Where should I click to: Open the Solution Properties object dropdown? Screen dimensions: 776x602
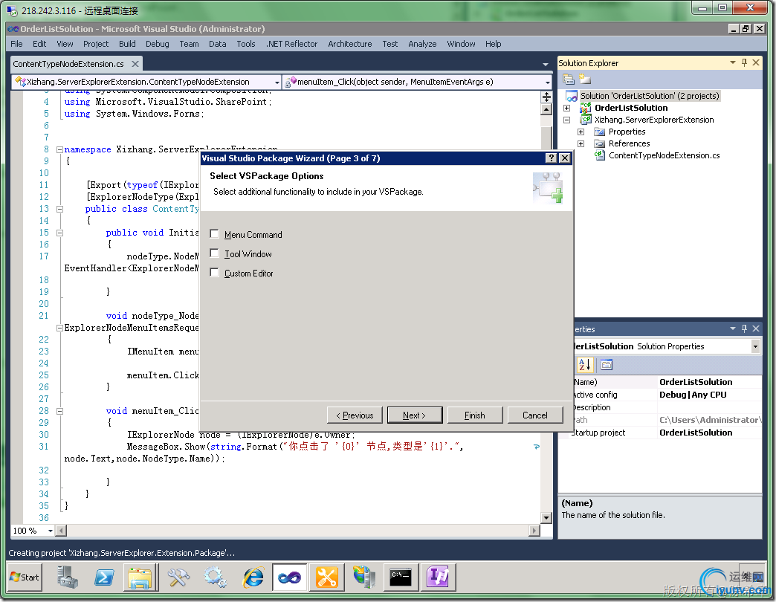point(755,346)
